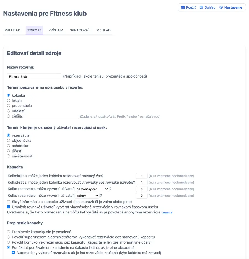This screenshot has width=249, height=259.
Task: Open the VZHĽAD tab
Action: 104,30
